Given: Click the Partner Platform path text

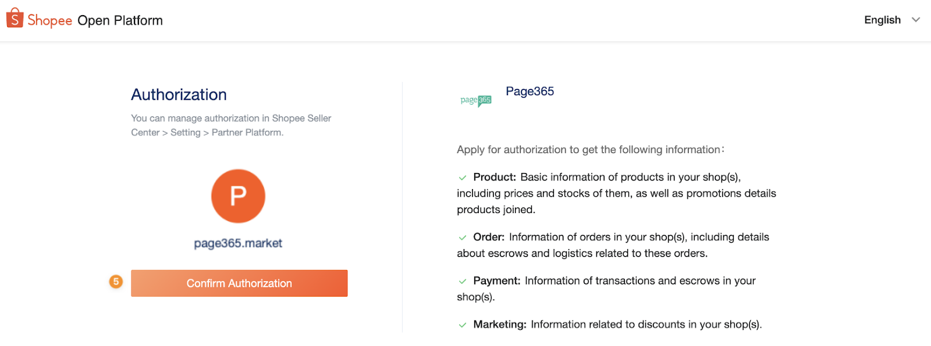Looking at the screenshot, I should click(247, 132).
